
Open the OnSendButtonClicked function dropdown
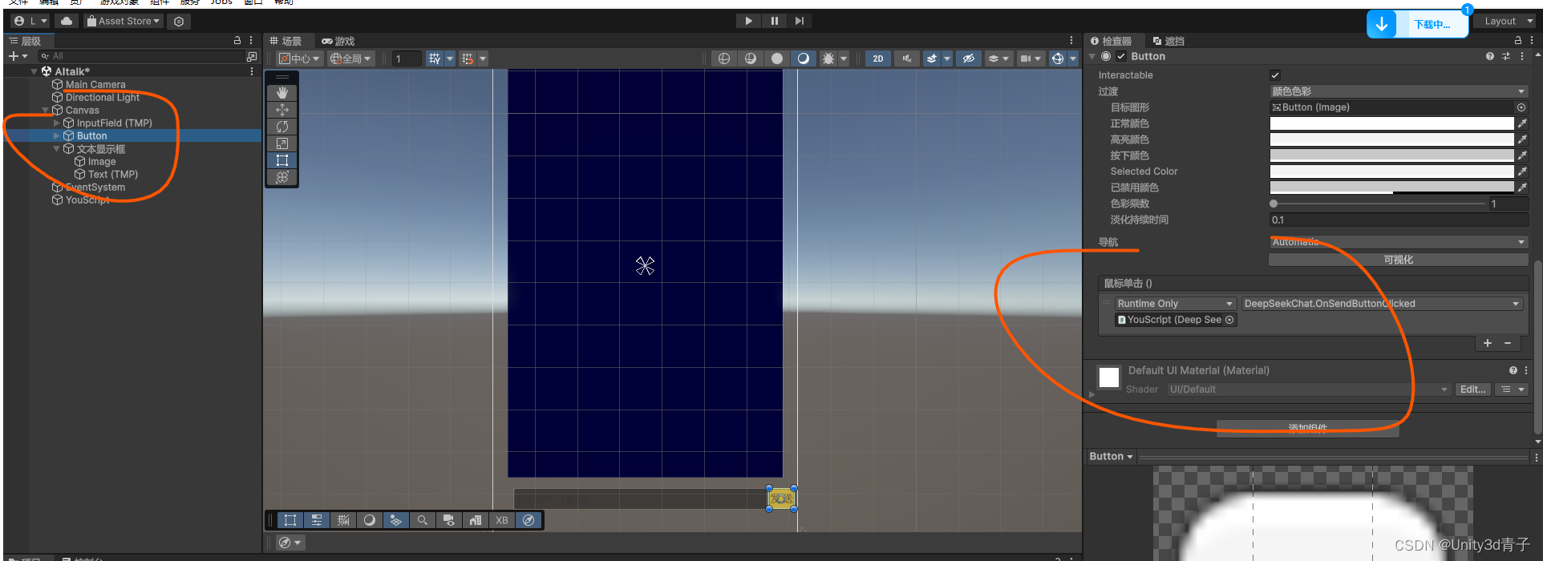click(x=1382, y=304)
